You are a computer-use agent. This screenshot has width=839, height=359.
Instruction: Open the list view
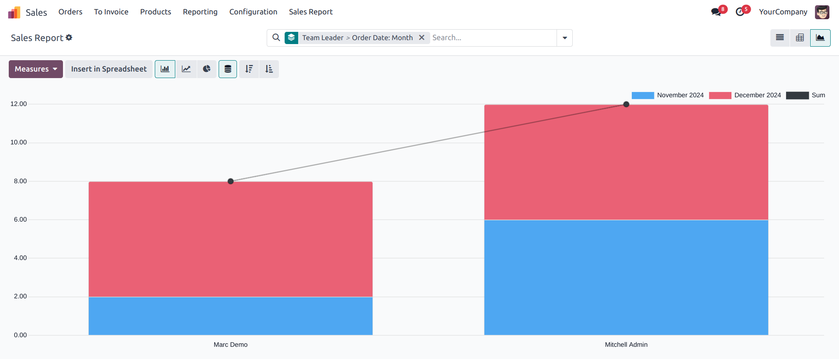pyautogui.click(x=780, y=38)
